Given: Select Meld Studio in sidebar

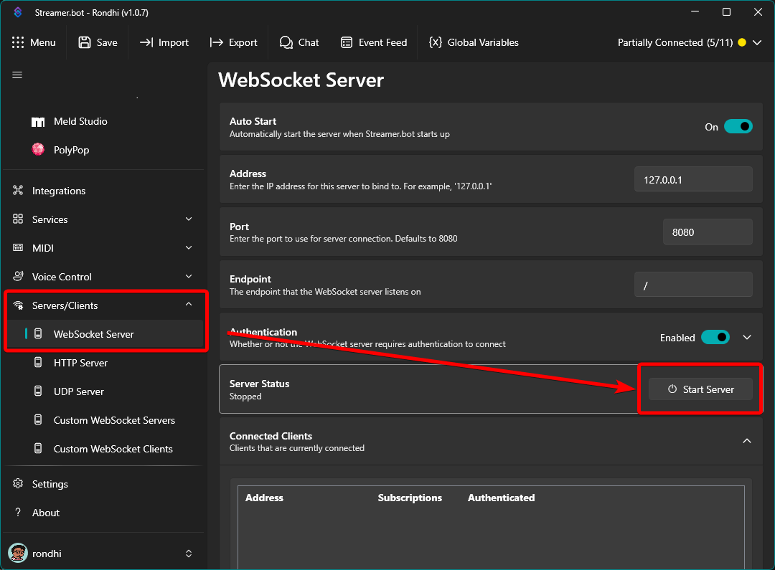Looking at the screenshot, I should (105, 121).
